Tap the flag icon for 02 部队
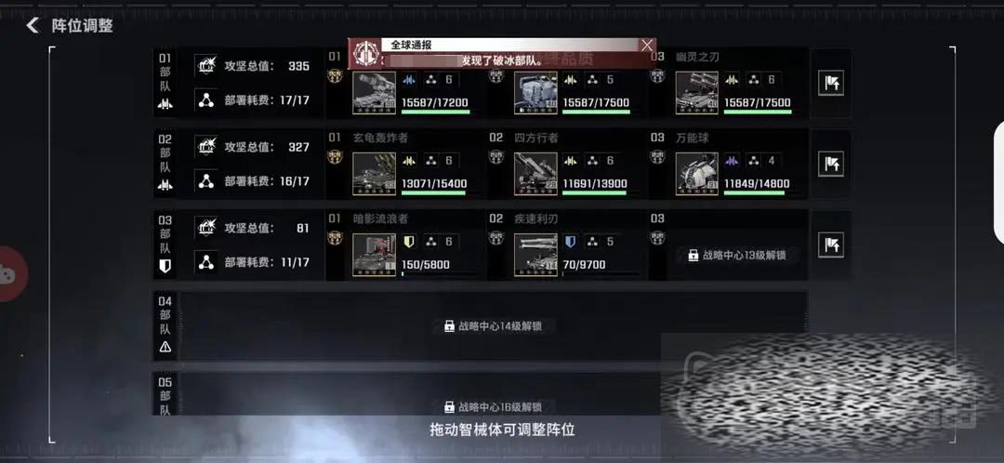 tap(830, 164)
